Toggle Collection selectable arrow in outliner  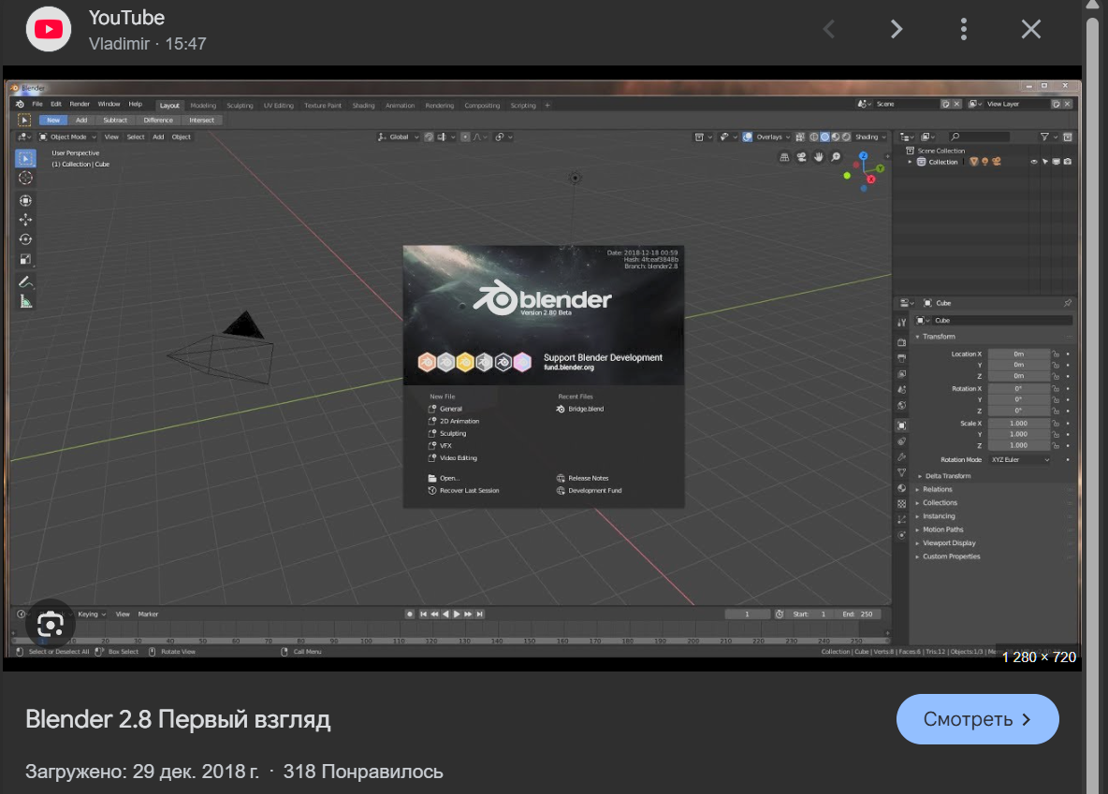[x=1045, y=162]
